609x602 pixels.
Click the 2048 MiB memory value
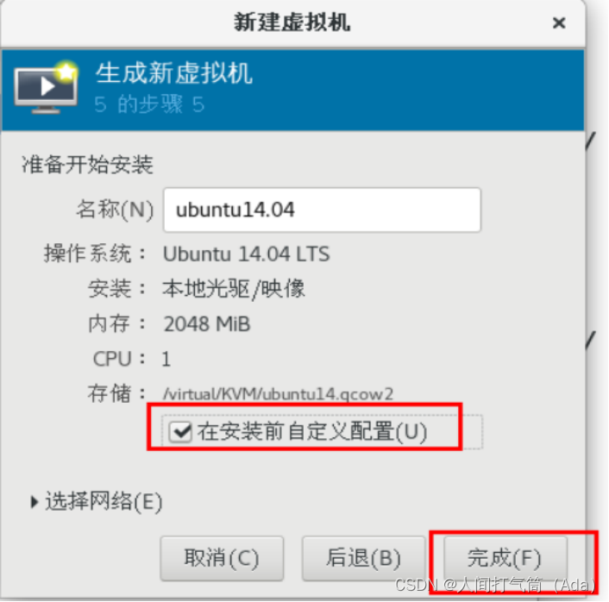(207, 324)
